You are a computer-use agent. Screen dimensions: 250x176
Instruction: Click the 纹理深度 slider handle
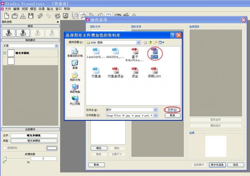[5, 158]
